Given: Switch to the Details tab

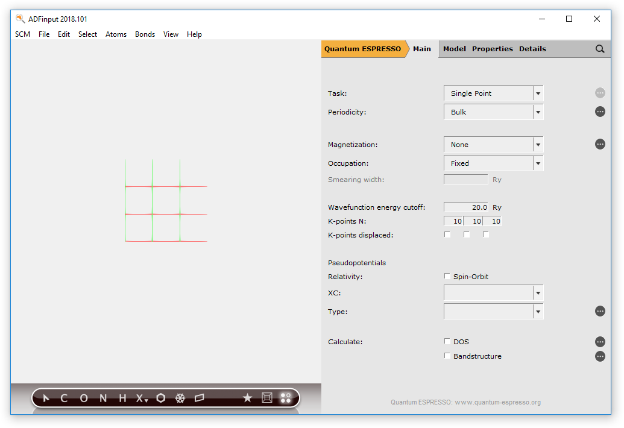Looking at the screenshot, I should [532, 49].
